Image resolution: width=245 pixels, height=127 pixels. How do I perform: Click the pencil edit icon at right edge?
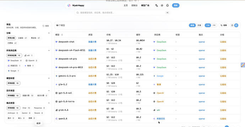pos(243,65)
